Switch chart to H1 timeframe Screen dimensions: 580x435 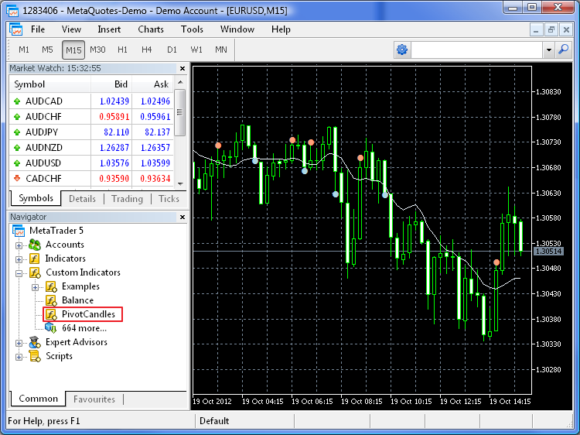pyautogui.click(x=122, y=50)
